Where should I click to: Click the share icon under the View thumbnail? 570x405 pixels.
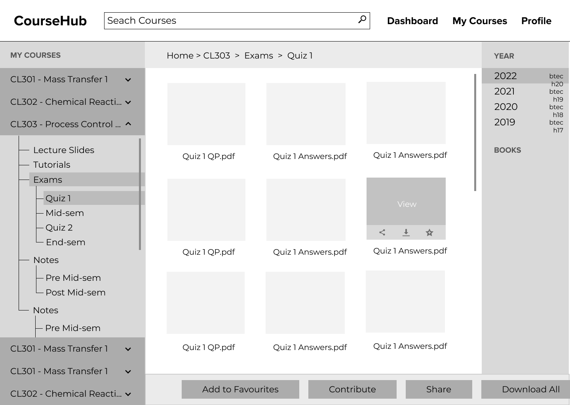pos(382,233)
